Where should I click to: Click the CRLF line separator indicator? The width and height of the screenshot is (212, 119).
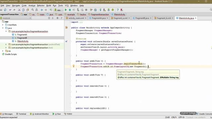point(174,117)
